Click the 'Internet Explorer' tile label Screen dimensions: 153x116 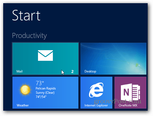96,105
